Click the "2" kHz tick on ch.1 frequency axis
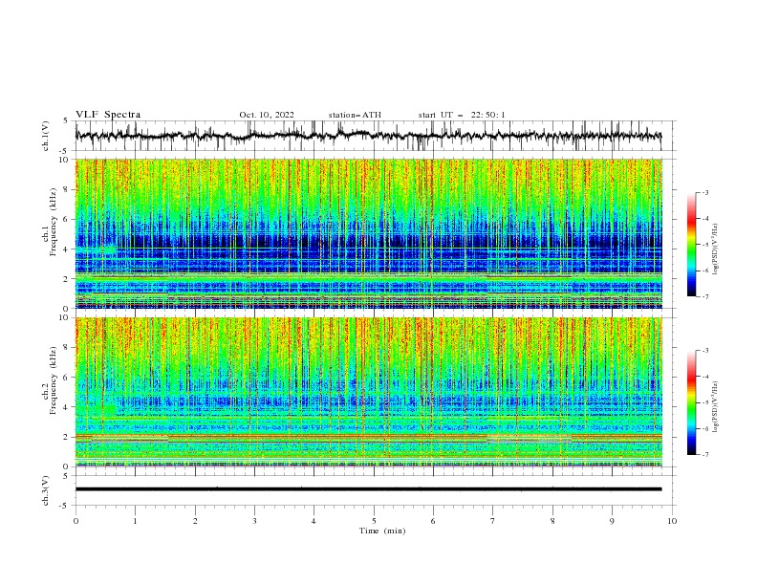 (x=66, y=279)
